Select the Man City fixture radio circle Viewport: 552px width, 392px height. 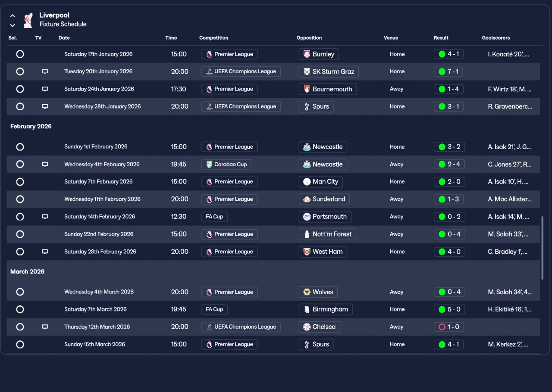point(20,182)
